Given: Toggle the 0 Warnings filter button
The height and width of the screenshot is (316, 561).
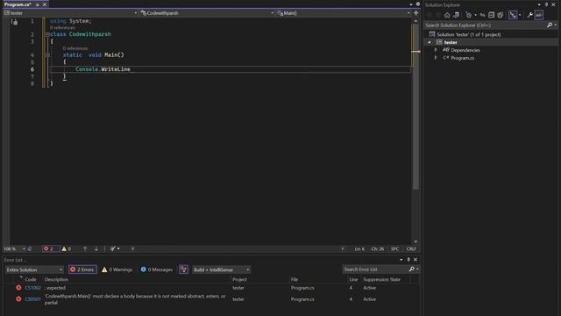Looking at the screenshot, I should click(x=117, y=269).
